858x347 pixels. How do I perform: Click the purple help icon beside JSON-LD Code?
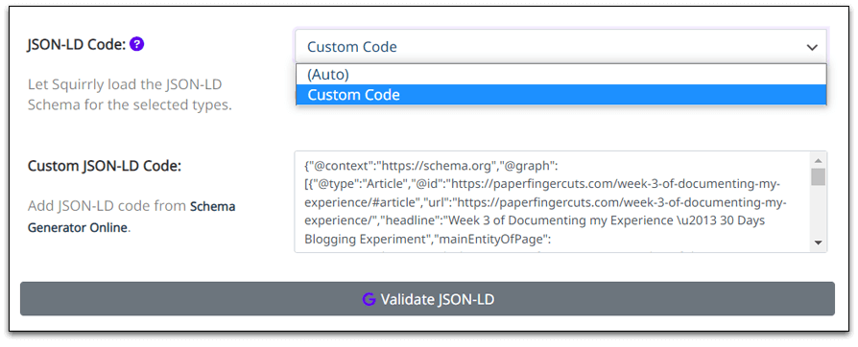[x=137, y=44]
